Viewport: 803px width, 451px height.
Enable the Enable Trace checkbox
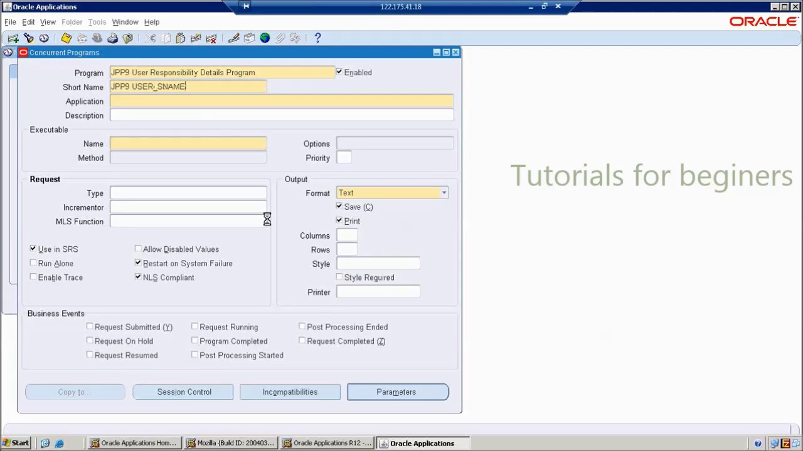coord(33,277)
